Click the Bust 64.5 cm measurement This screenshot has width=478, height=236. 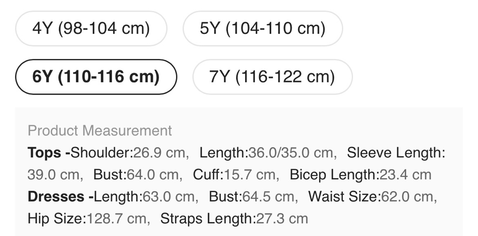coord(253,197)
